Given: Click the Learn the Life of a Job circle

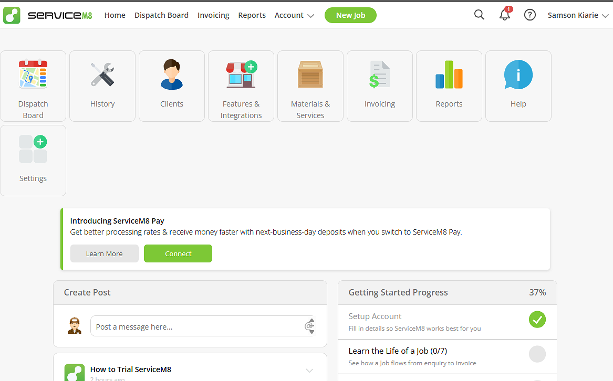Looking at the screenshot, I should [x=537, y=354].
